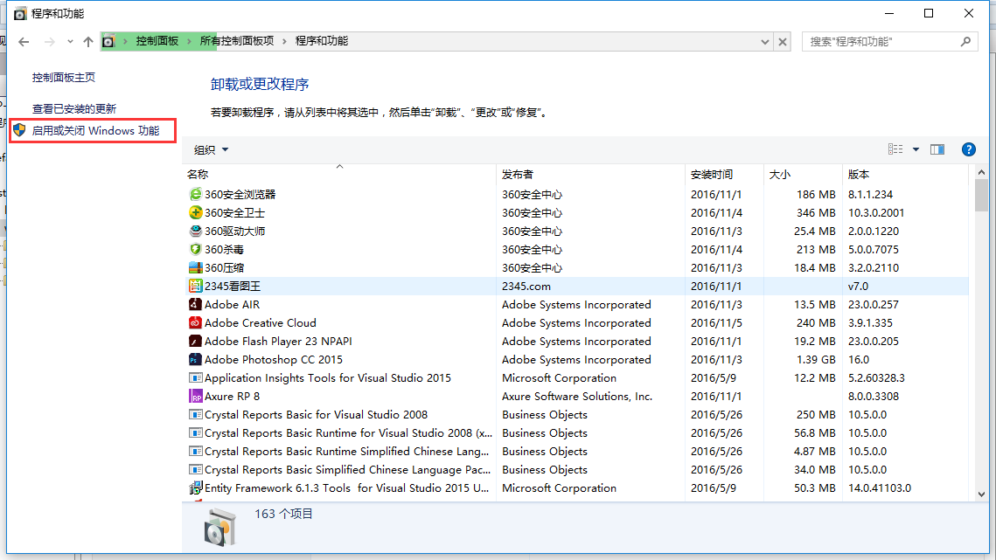
Task: Click the programs icon in the details pane
Action: [219, 528]
